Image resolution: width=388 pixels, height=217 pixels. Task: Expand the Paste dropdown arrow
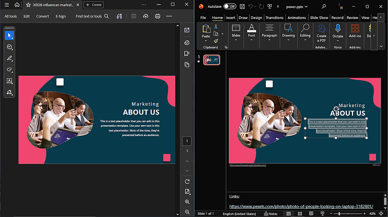(206, 41)
